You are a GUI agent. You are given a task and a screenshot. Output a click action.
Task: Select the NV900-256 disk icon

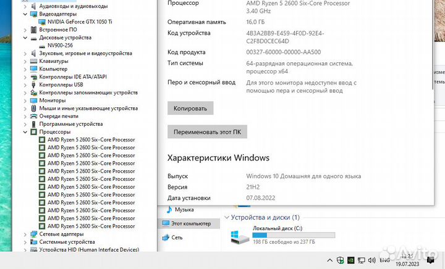[42, 46]
